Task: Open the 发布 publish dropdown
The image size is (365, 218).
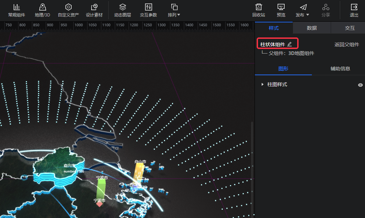Action: 302,10
